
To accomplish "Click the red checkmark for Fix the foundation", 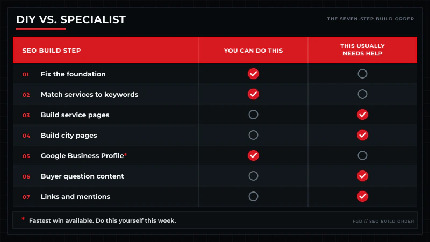I will [x=253, y=74].
